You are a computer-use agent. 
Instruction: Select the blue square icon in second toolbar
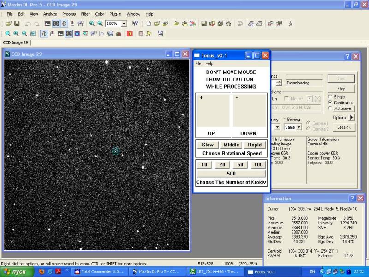(x=77, y=34)
